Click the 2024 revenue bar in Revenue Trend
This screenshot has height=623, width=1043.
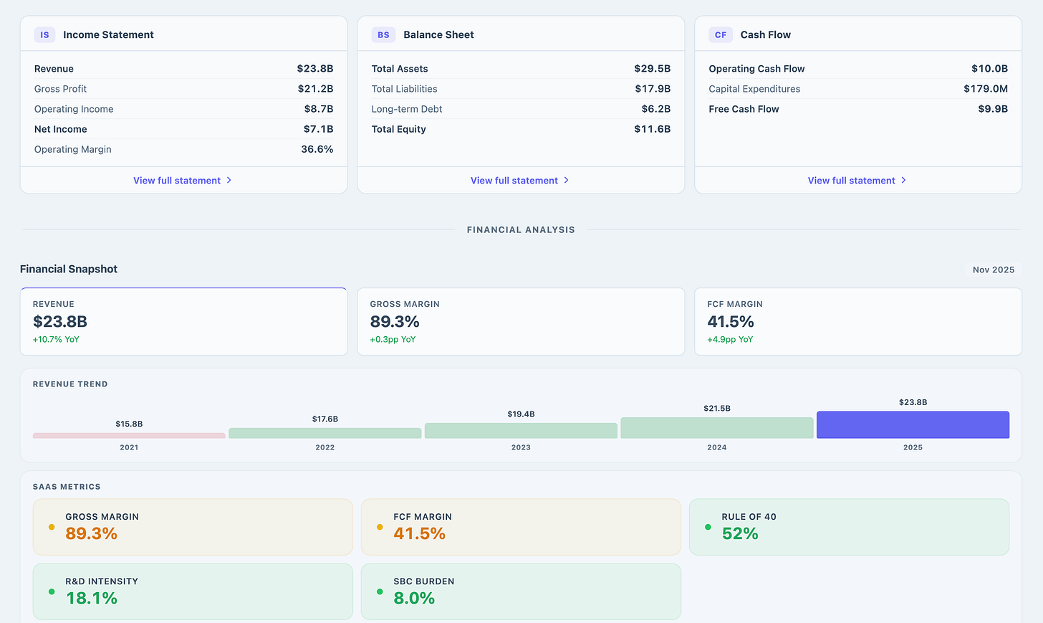coord(717,427)
